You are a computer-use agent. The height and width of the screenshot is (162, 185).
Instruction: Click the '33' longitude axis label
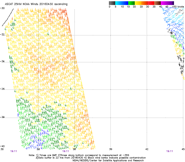tap(38, 149)
